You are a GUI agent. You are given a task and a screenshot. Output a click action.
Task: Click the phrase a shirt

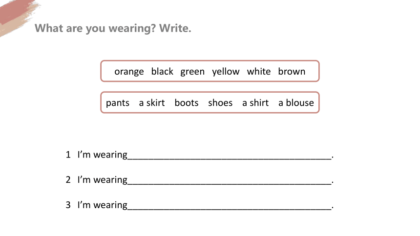coord(255,102)
